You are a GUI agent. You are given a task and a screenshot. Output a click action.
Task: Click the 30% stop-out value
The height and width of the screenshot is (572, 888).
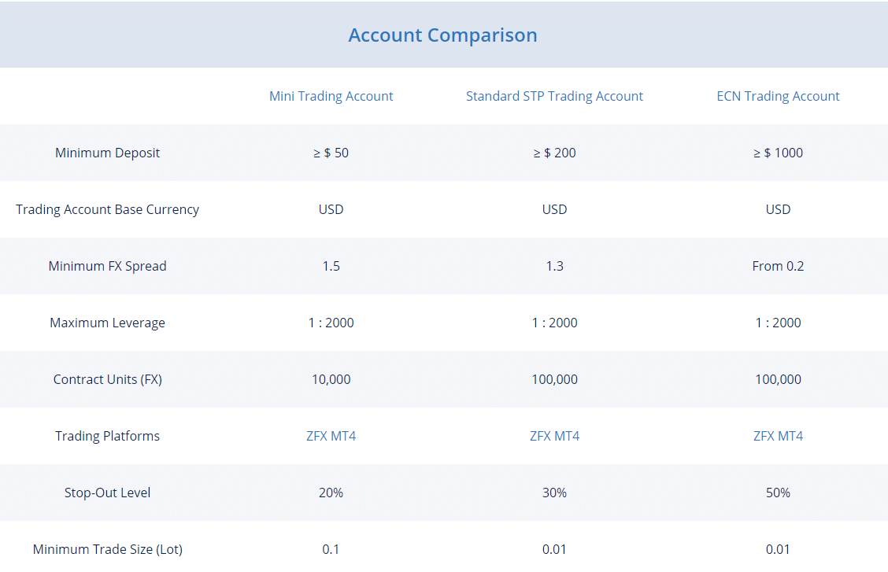tap(554, 493)
